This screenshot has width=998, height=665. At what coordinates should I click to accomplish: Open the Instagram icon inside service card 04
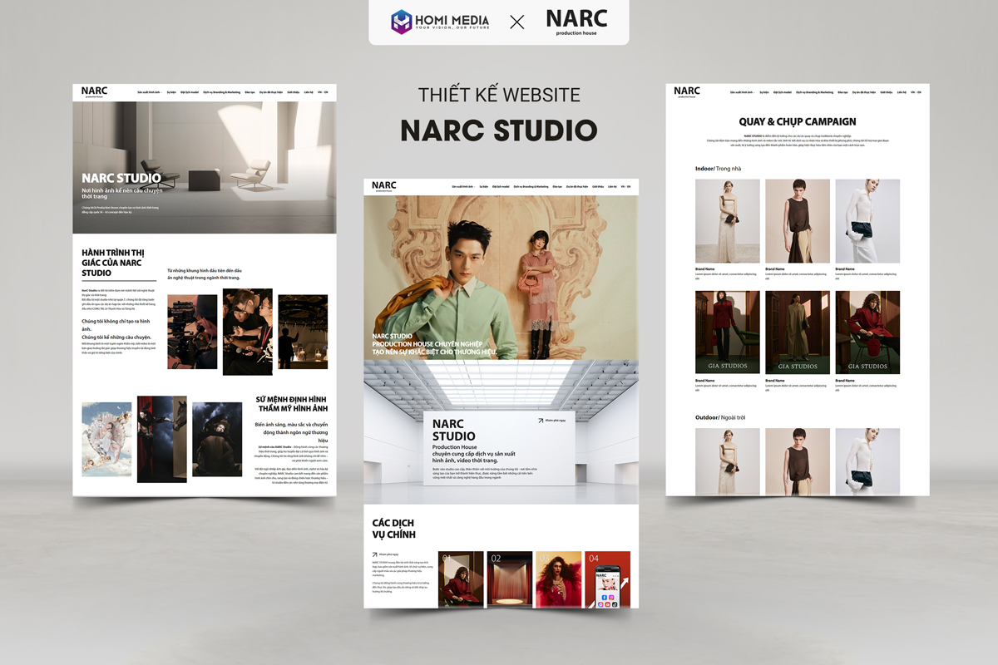610,597
